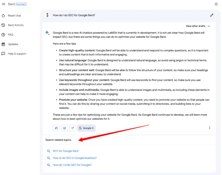
Task: Click the Bard sparkle response icon
Action: click(47, 33)
